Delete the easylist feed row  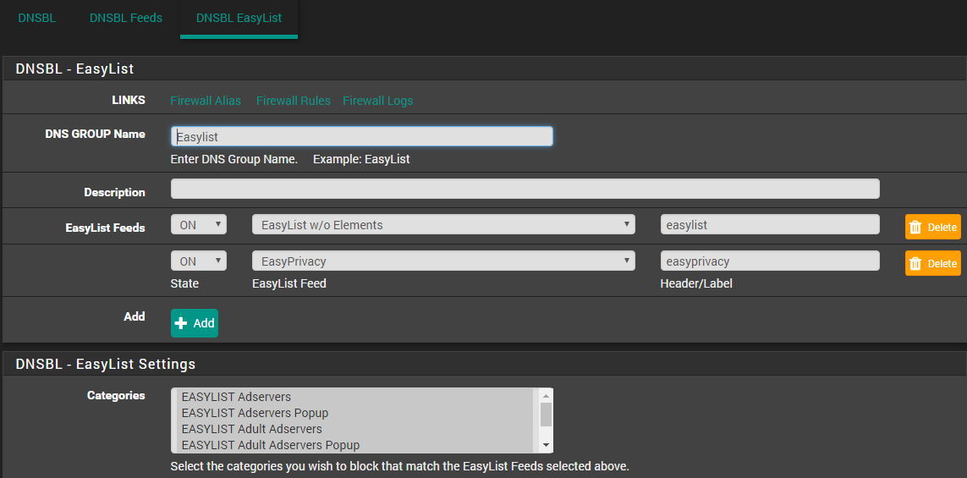(x=932, y=227)
